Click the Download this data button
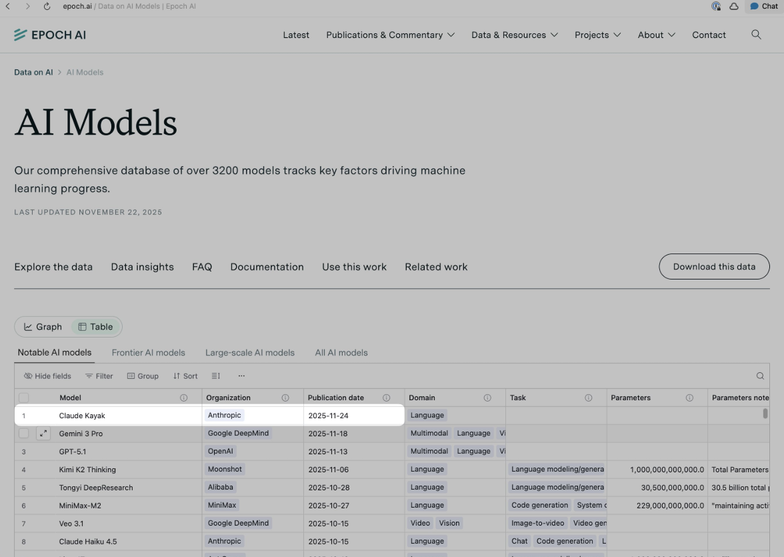This screenshot has height=557, width=784. [714, 267]
